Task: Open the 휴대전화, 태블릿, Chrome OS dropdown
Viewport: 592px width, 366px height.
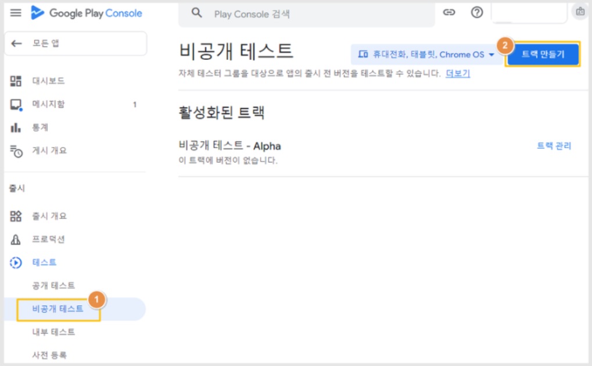Action: pyautogui.click(x=426, y=55)
